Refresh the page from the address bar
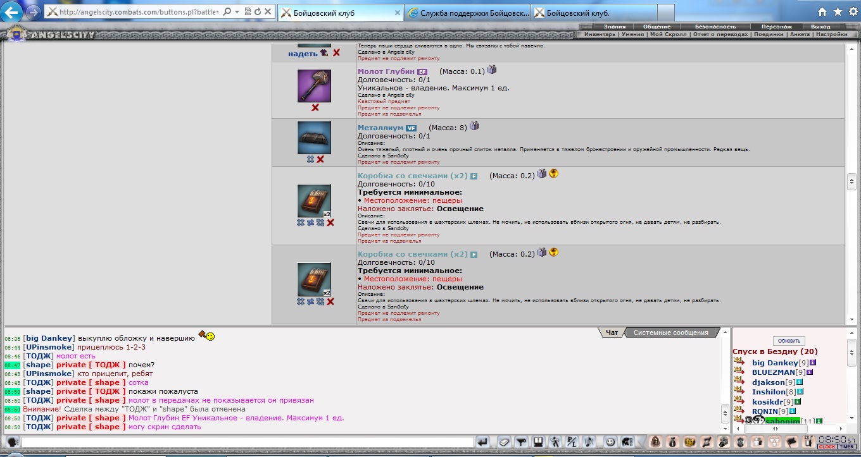Screen dimensions: 861x457 click(258, 12)
